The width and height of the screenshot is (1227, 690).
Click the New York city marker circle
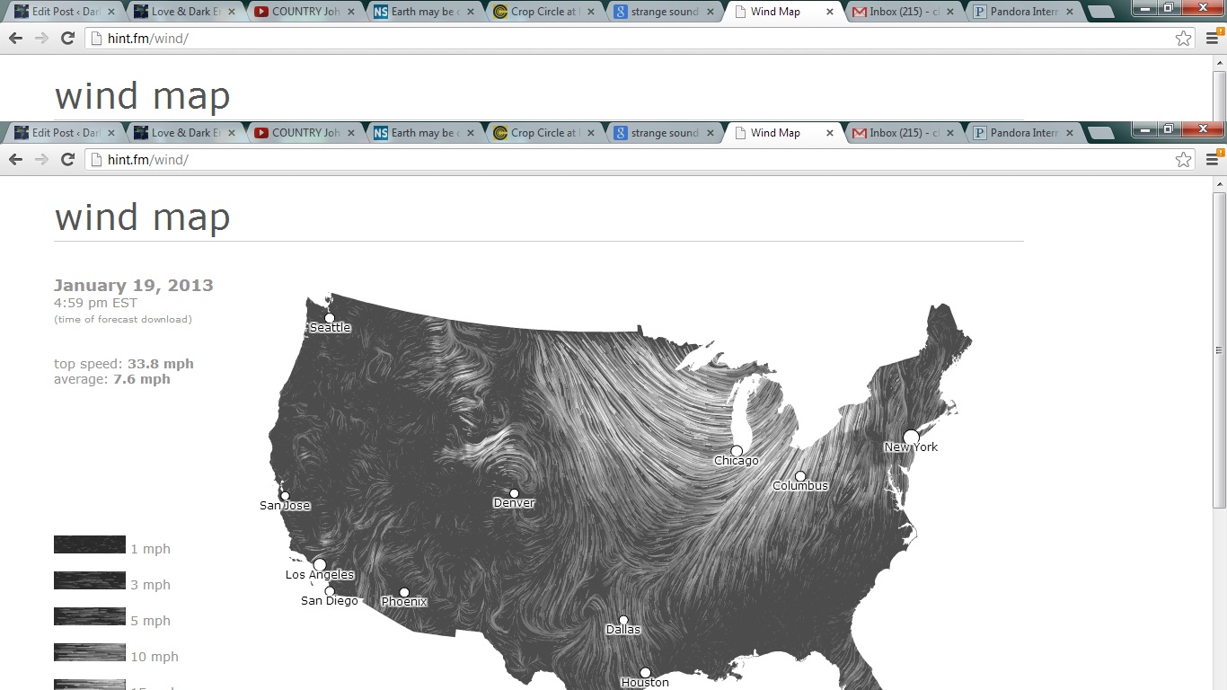coord(911,438)
